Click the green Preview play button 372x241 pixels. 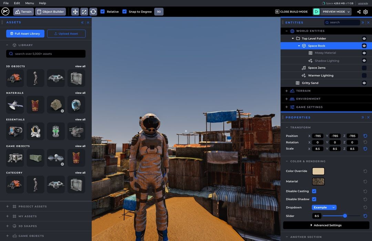pos(316,12)
